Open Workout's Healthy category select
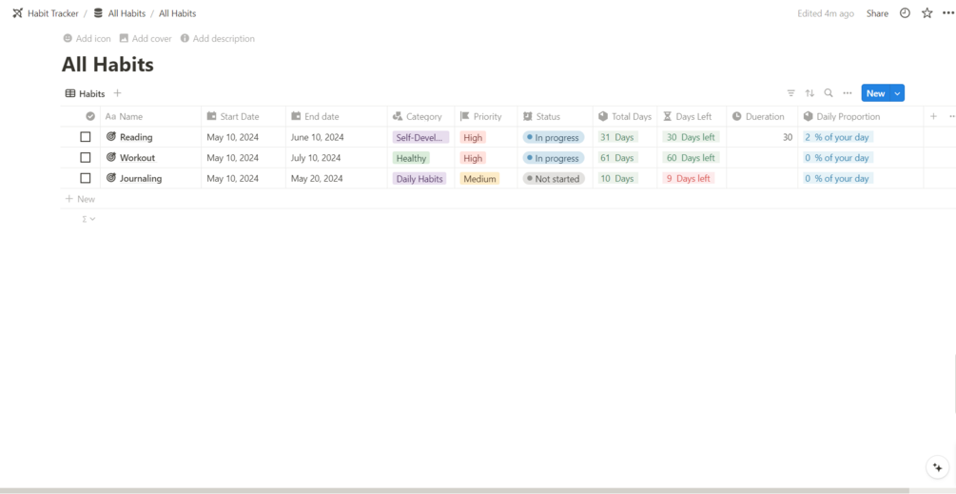Image resolution: width=956 pixels, height=494 pixels. point(411,158)
